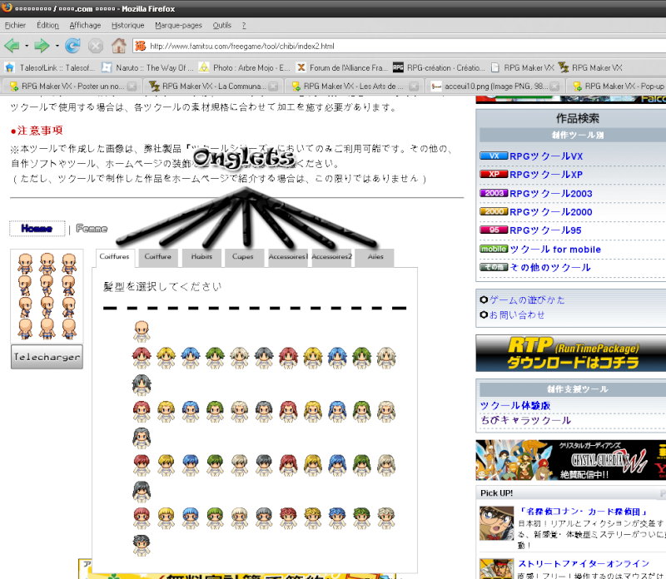Click the famitsu URL address field
The height and width of the screenshot is (579, 666).
[400, 46]
